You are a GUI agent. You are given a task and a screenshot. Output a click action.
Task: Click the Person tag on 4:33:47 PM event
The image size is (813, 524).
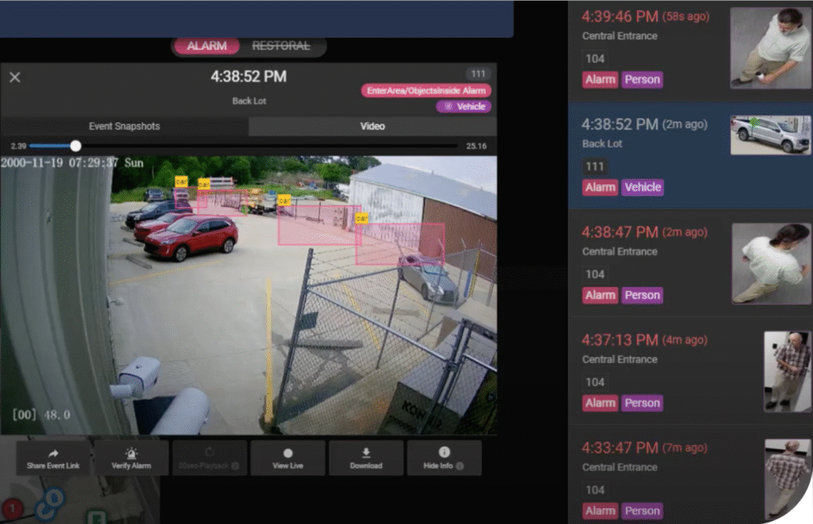click(x=642, y=511)
